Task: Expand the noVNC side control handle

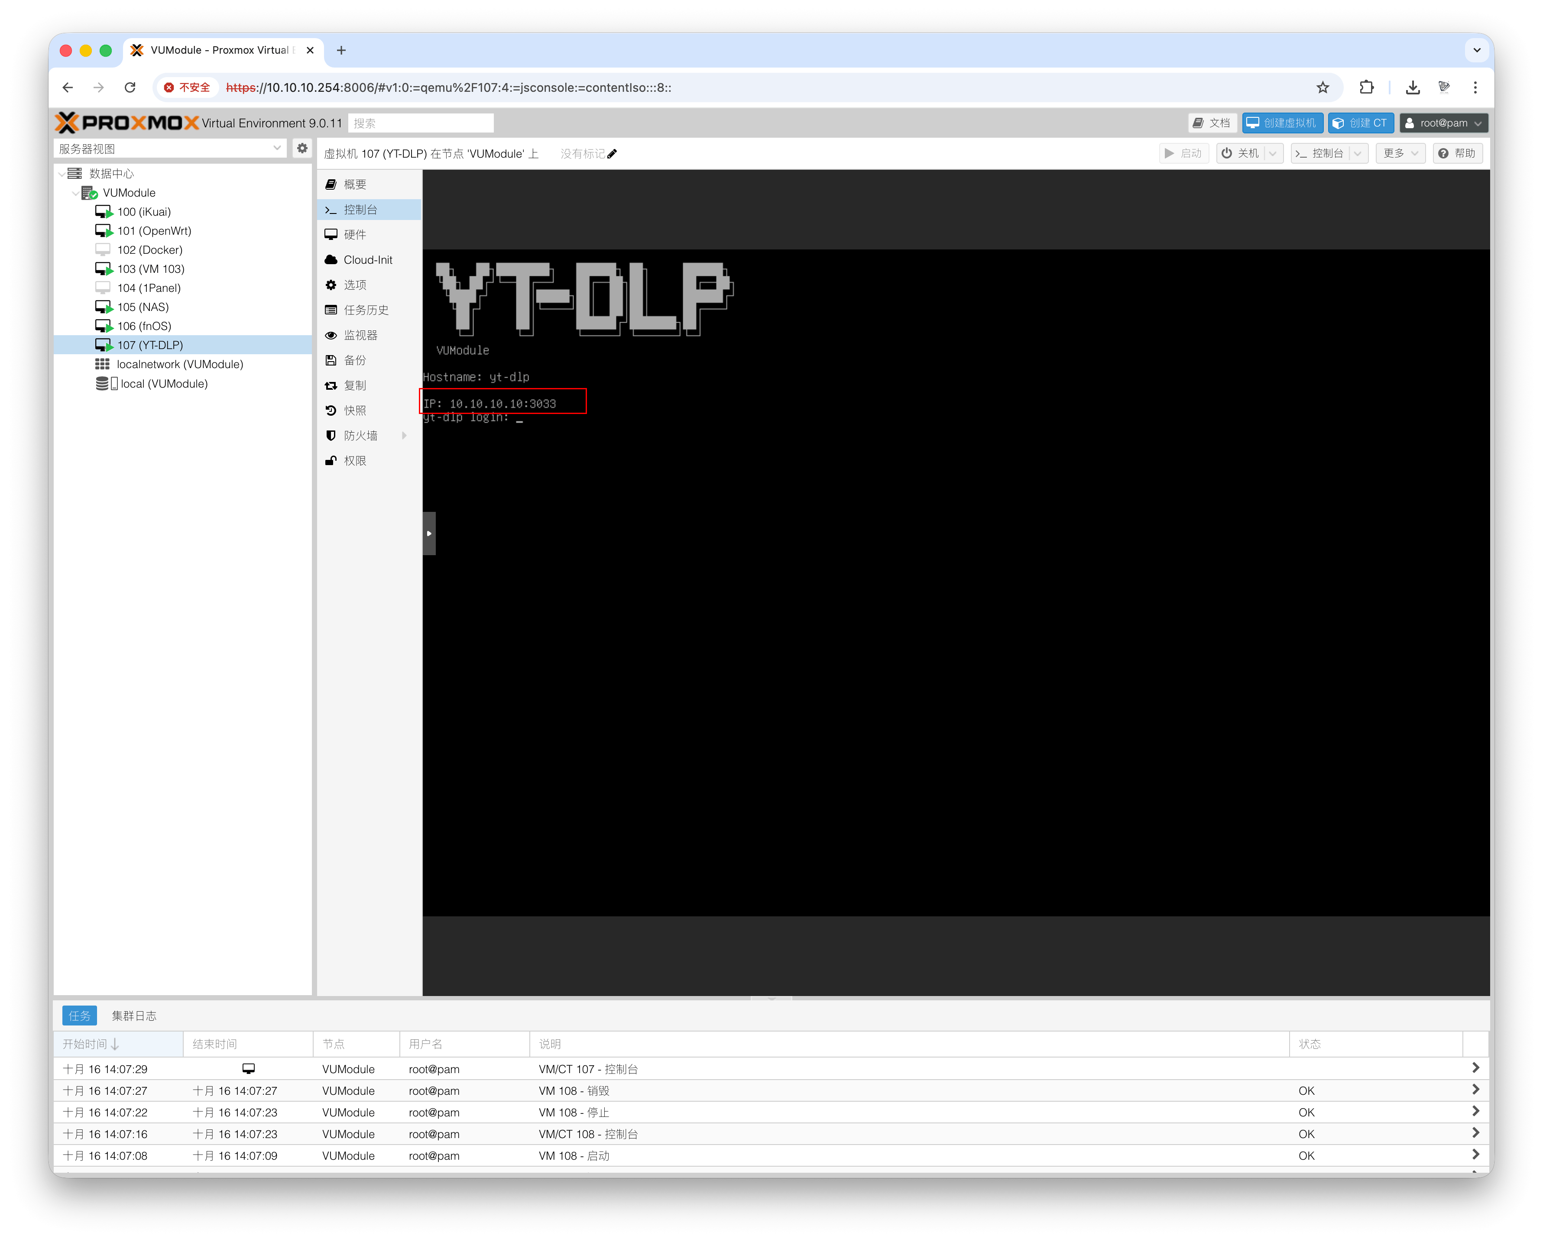Action: [429, 533]
